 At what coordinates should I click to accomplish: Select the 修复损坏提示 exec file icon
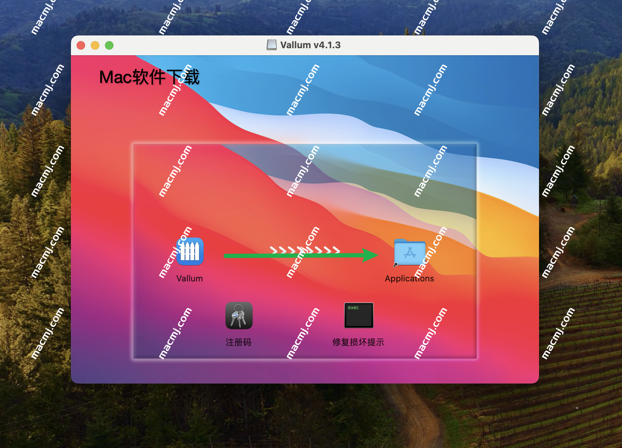click(359, 315)
